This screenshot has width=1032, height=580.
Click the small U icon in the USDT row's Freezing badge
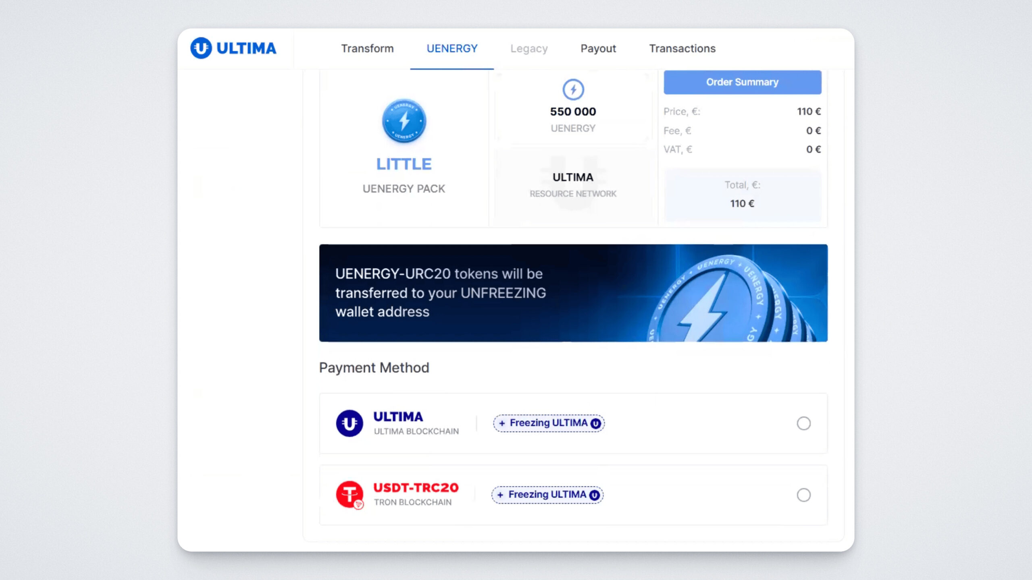coord(594,495)
